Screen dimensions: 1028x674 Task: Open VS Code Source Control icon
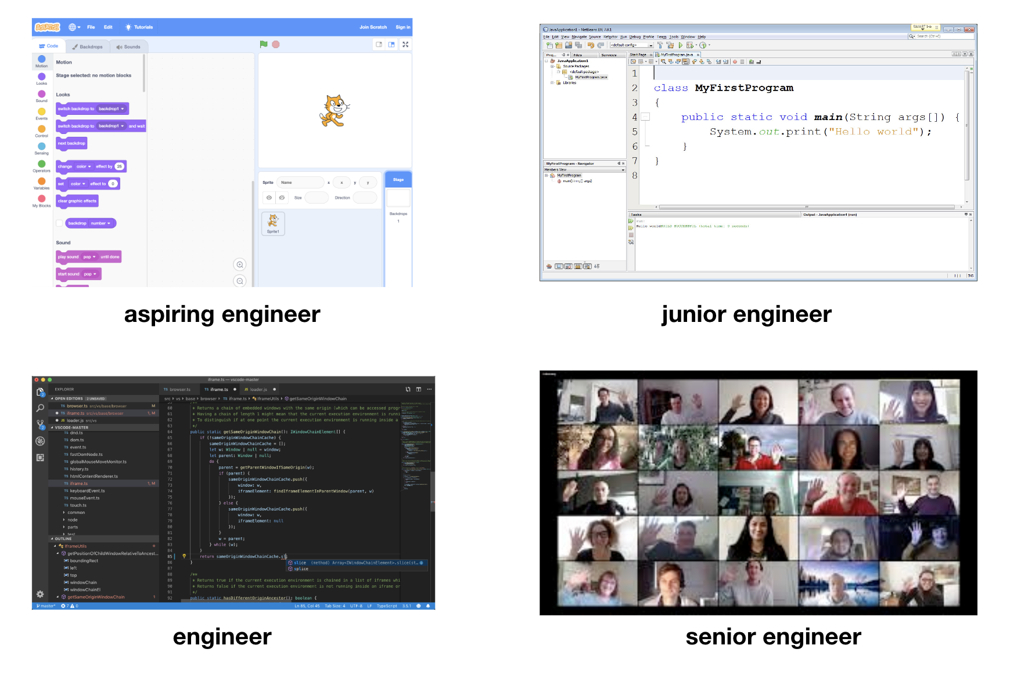[40, 425]
